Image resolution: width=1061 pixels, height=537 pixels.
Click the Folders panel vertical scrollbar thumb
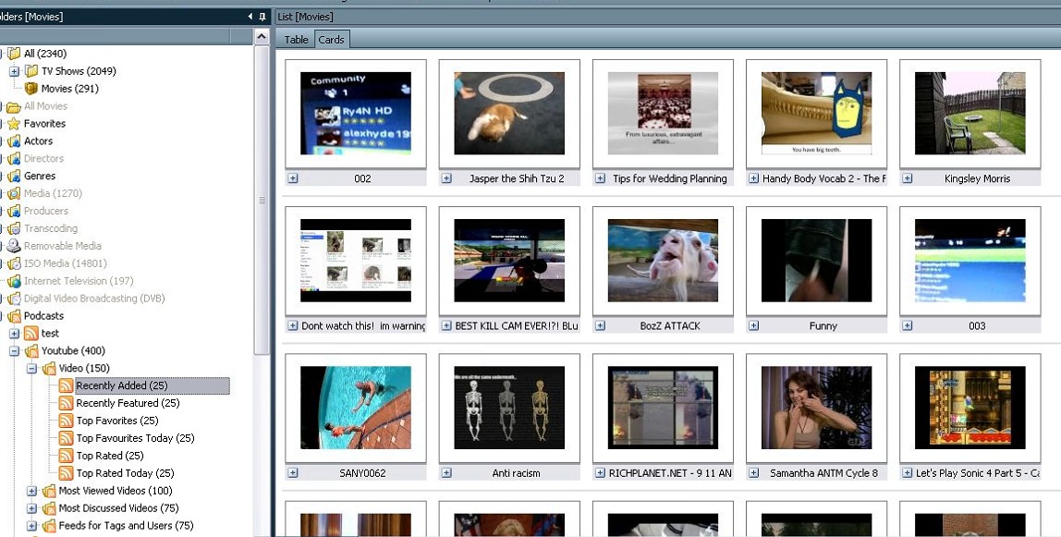coord(262,200)
